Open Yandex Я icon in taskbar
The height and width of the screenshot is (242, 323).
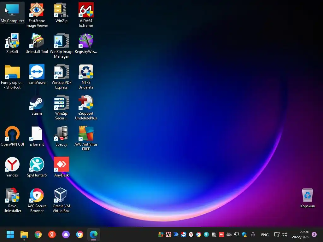[x=52, y=234]
